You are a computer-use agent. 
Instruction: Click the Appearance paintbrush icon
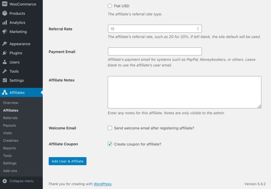point(4,44)
